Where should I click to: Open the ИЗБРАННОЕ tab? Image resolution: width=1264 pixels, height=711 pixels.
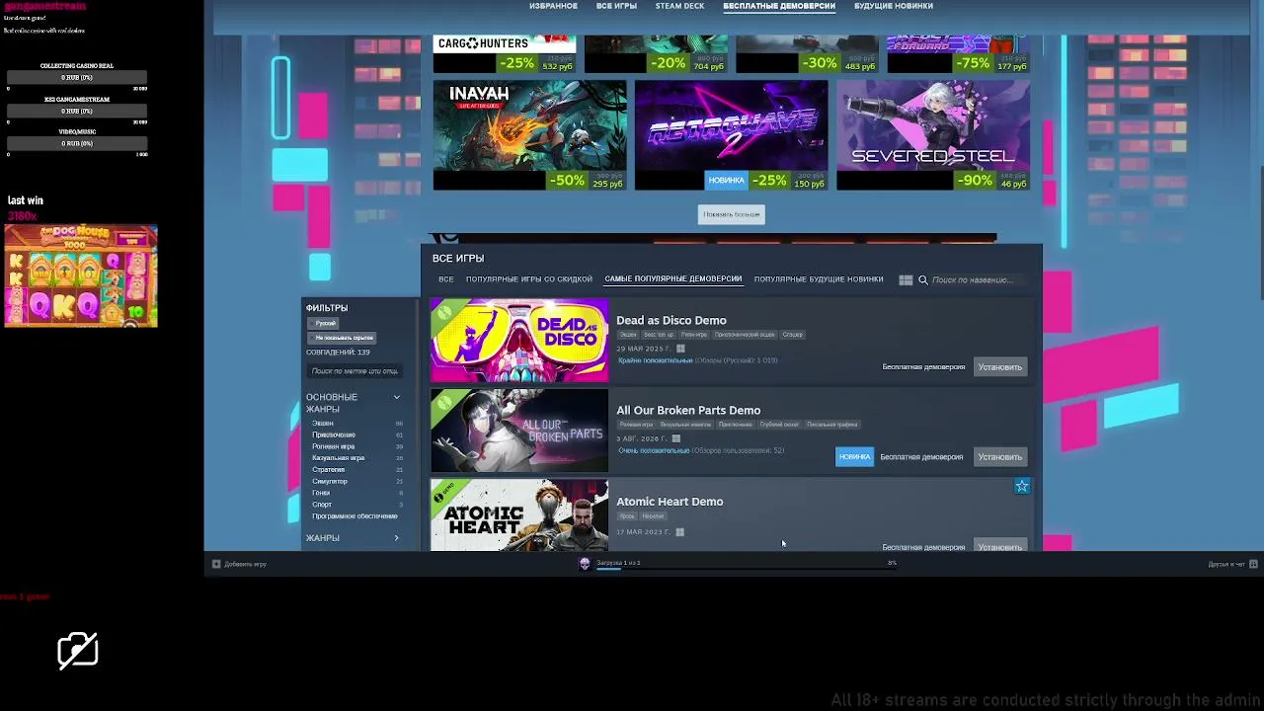553,6
